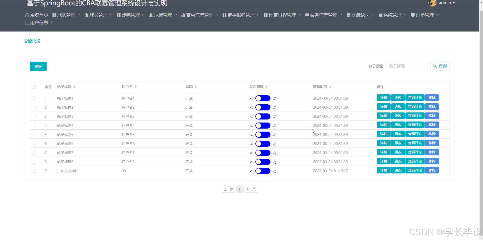483x240 pixels.
Task: Expand the 球员管理 dropdown menu
Action: click(99, 15)
